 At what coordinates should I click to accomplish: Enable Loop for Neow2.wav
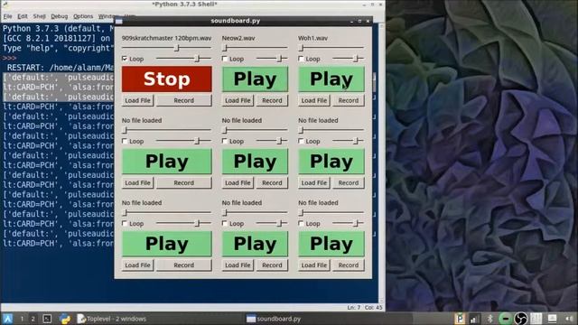(x=225, y=59)
